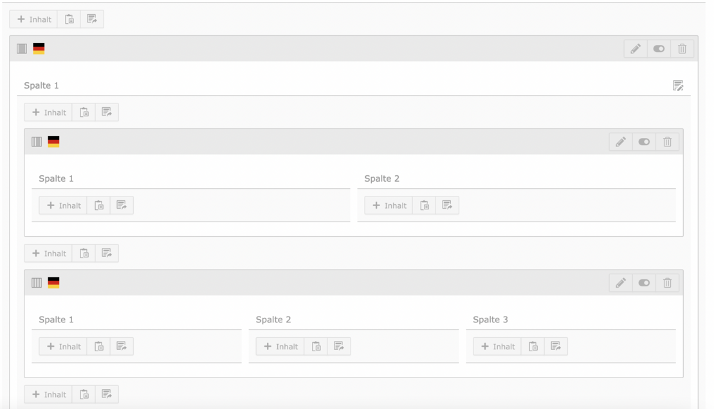Open the two-column grid icon context menu
Viewport: 714px width, 409px height.
(x=37, y=141)
